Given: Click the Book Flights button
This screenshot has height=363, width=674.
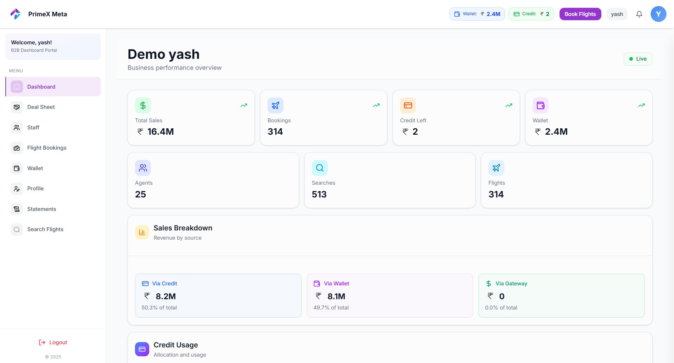Looking at the screenshot, I should coord(580,14).
